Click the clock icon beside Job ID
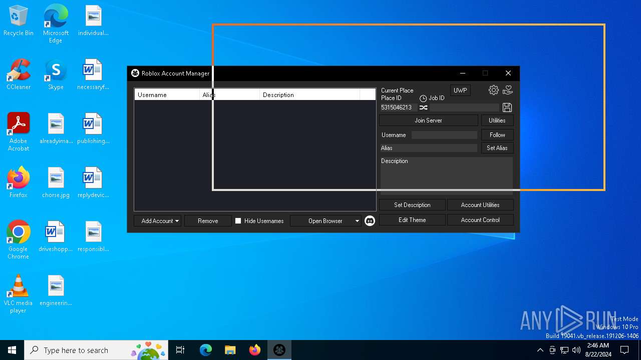Screen dimensions: 641x360 coord(423,98)
